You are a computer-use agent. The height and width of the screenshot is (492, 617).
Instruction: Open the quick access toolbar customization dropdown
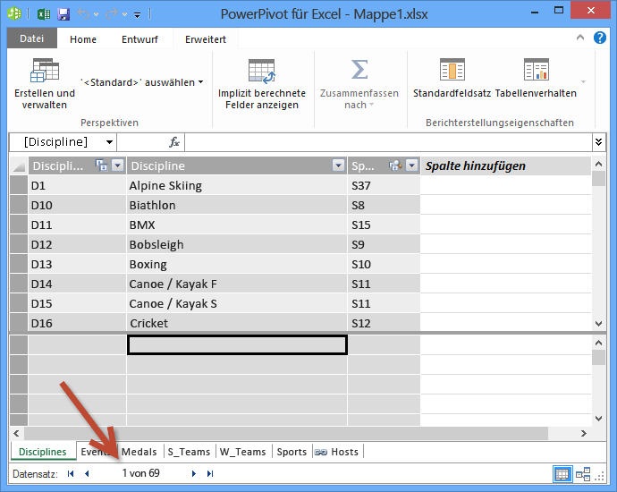click(138, 15)
